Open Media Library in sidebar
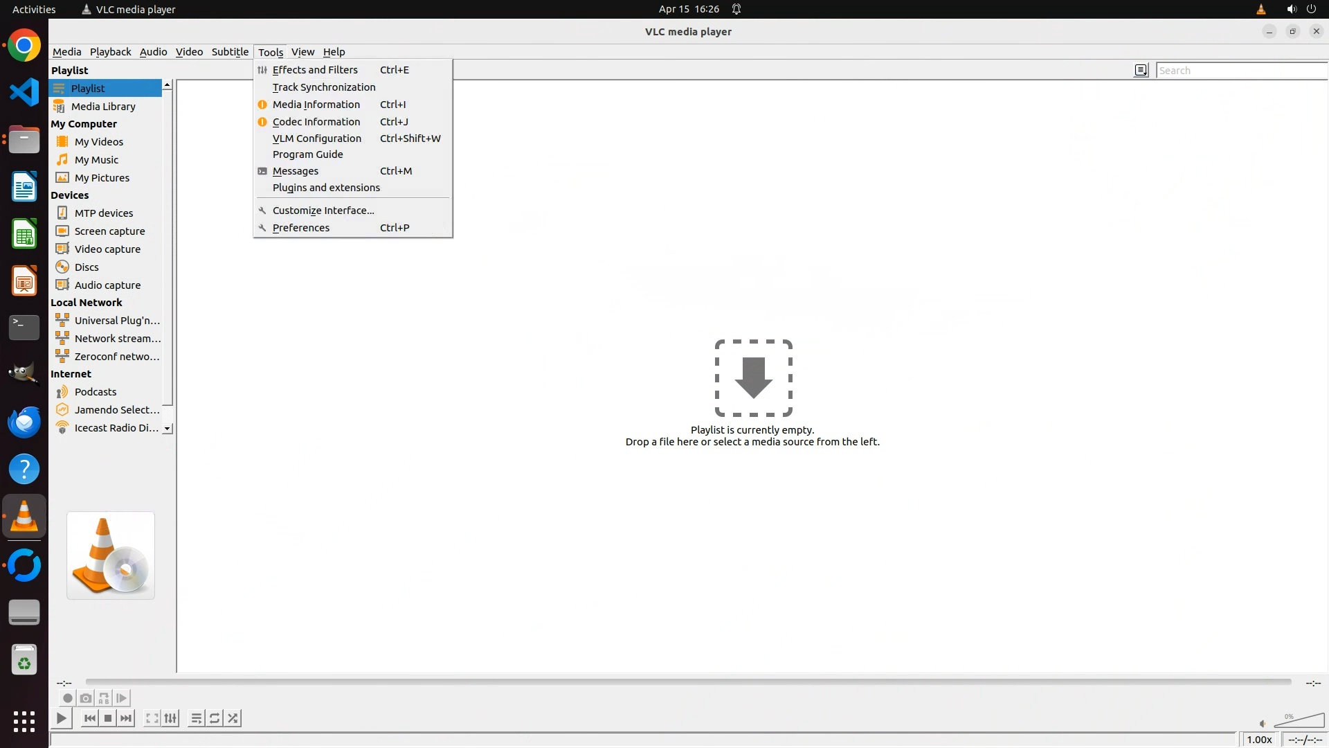 [103, 107]
